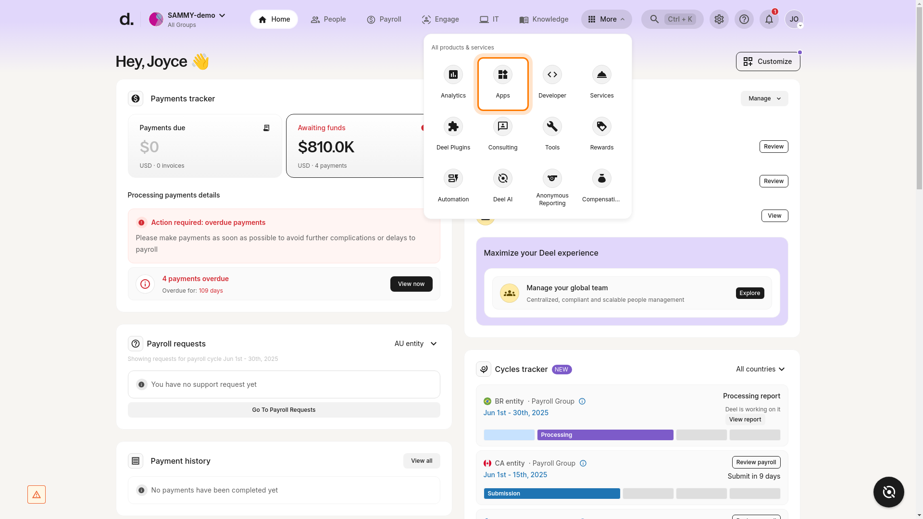This screenshot has width=923, height=519.
Task: Click the NEW badge by Cycles tracker
Action: [561, 370]
